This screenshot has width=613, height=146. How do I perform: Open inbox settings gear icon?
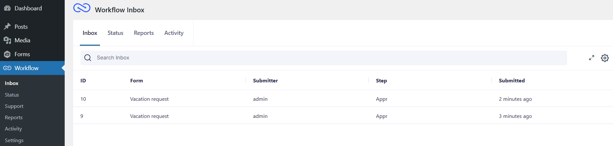(x=605, y=58)
